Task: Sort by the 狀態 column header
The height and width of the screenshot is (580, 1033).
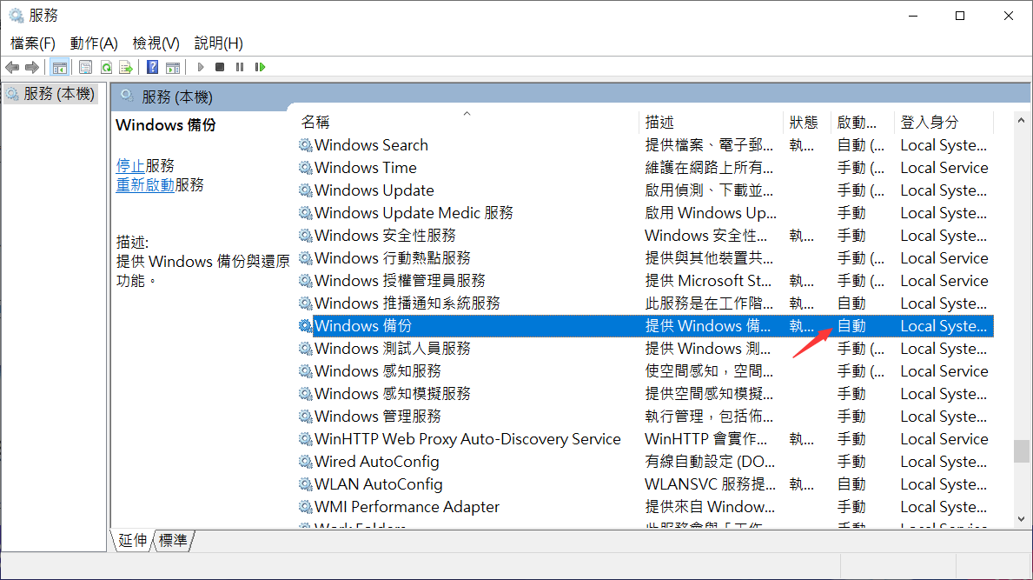Action: 807,122
